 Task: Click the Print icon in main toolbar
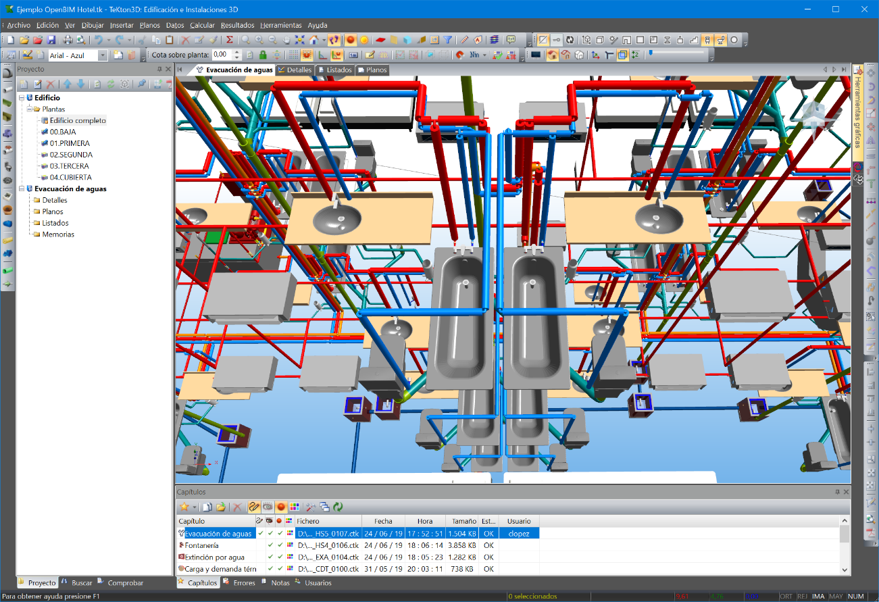click(68, 40)
